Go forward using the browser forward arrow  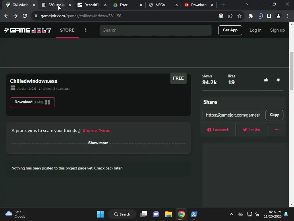pyautogui.click(x=16, y=16)
